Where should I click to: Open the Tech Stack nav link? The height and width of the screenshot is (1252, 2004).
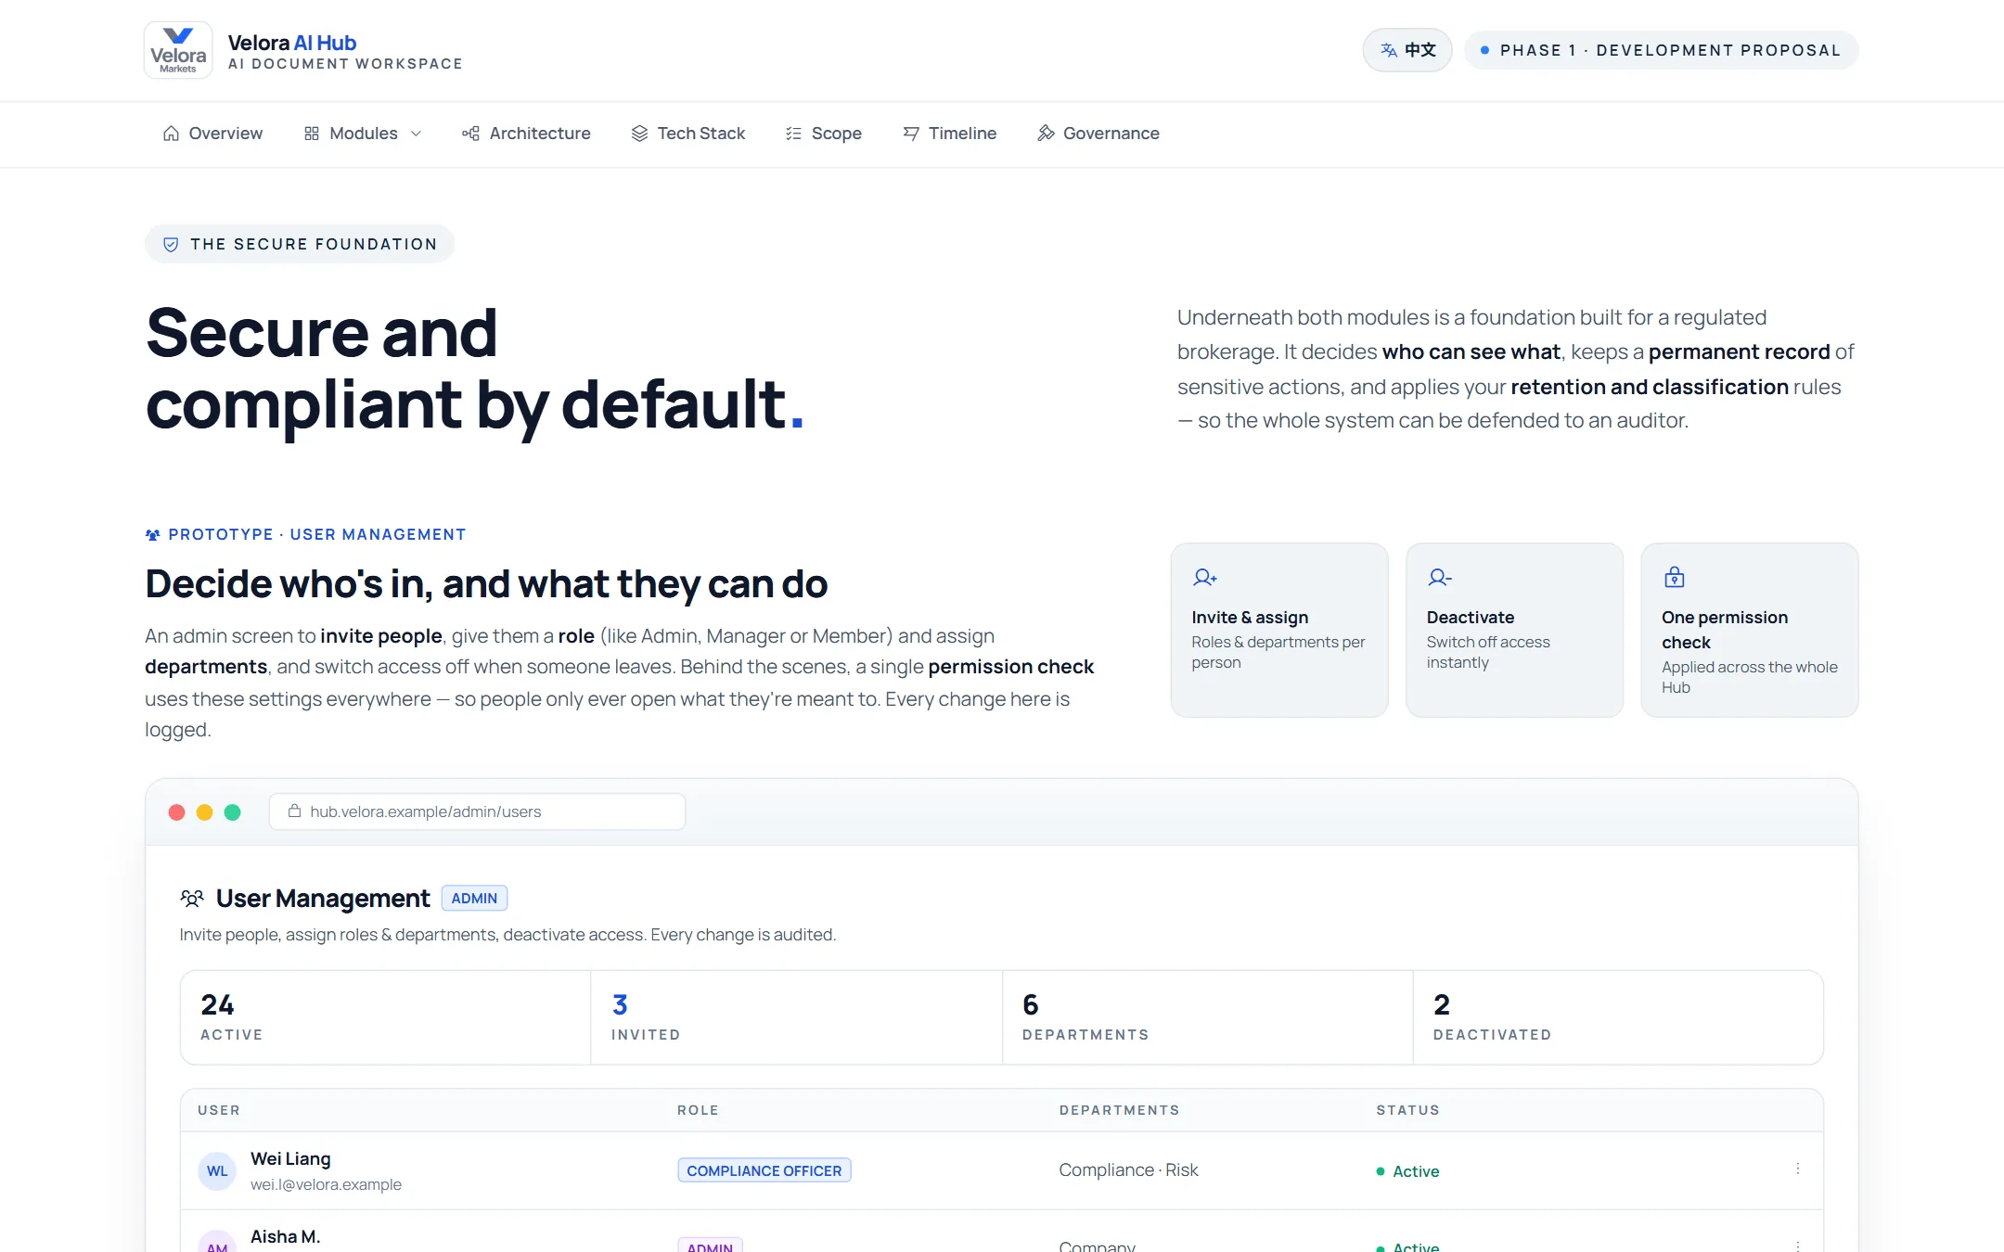[x=687, y=134]
